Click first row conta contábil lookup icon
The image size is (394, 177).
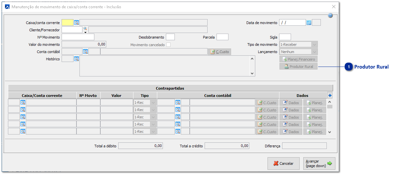click(178, 103)
